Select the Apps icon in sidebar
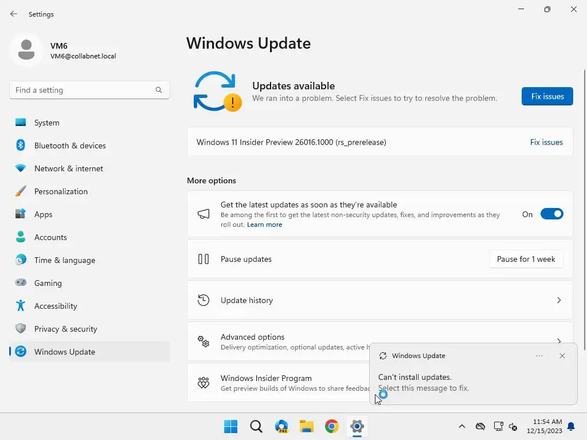Viewport: 587px width, 440px height. (21, 214)
